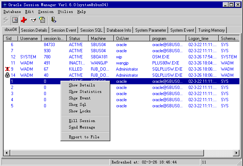Screen dimensions: 243x166
Task: Open the Database menu
Action: pos(12,12)
